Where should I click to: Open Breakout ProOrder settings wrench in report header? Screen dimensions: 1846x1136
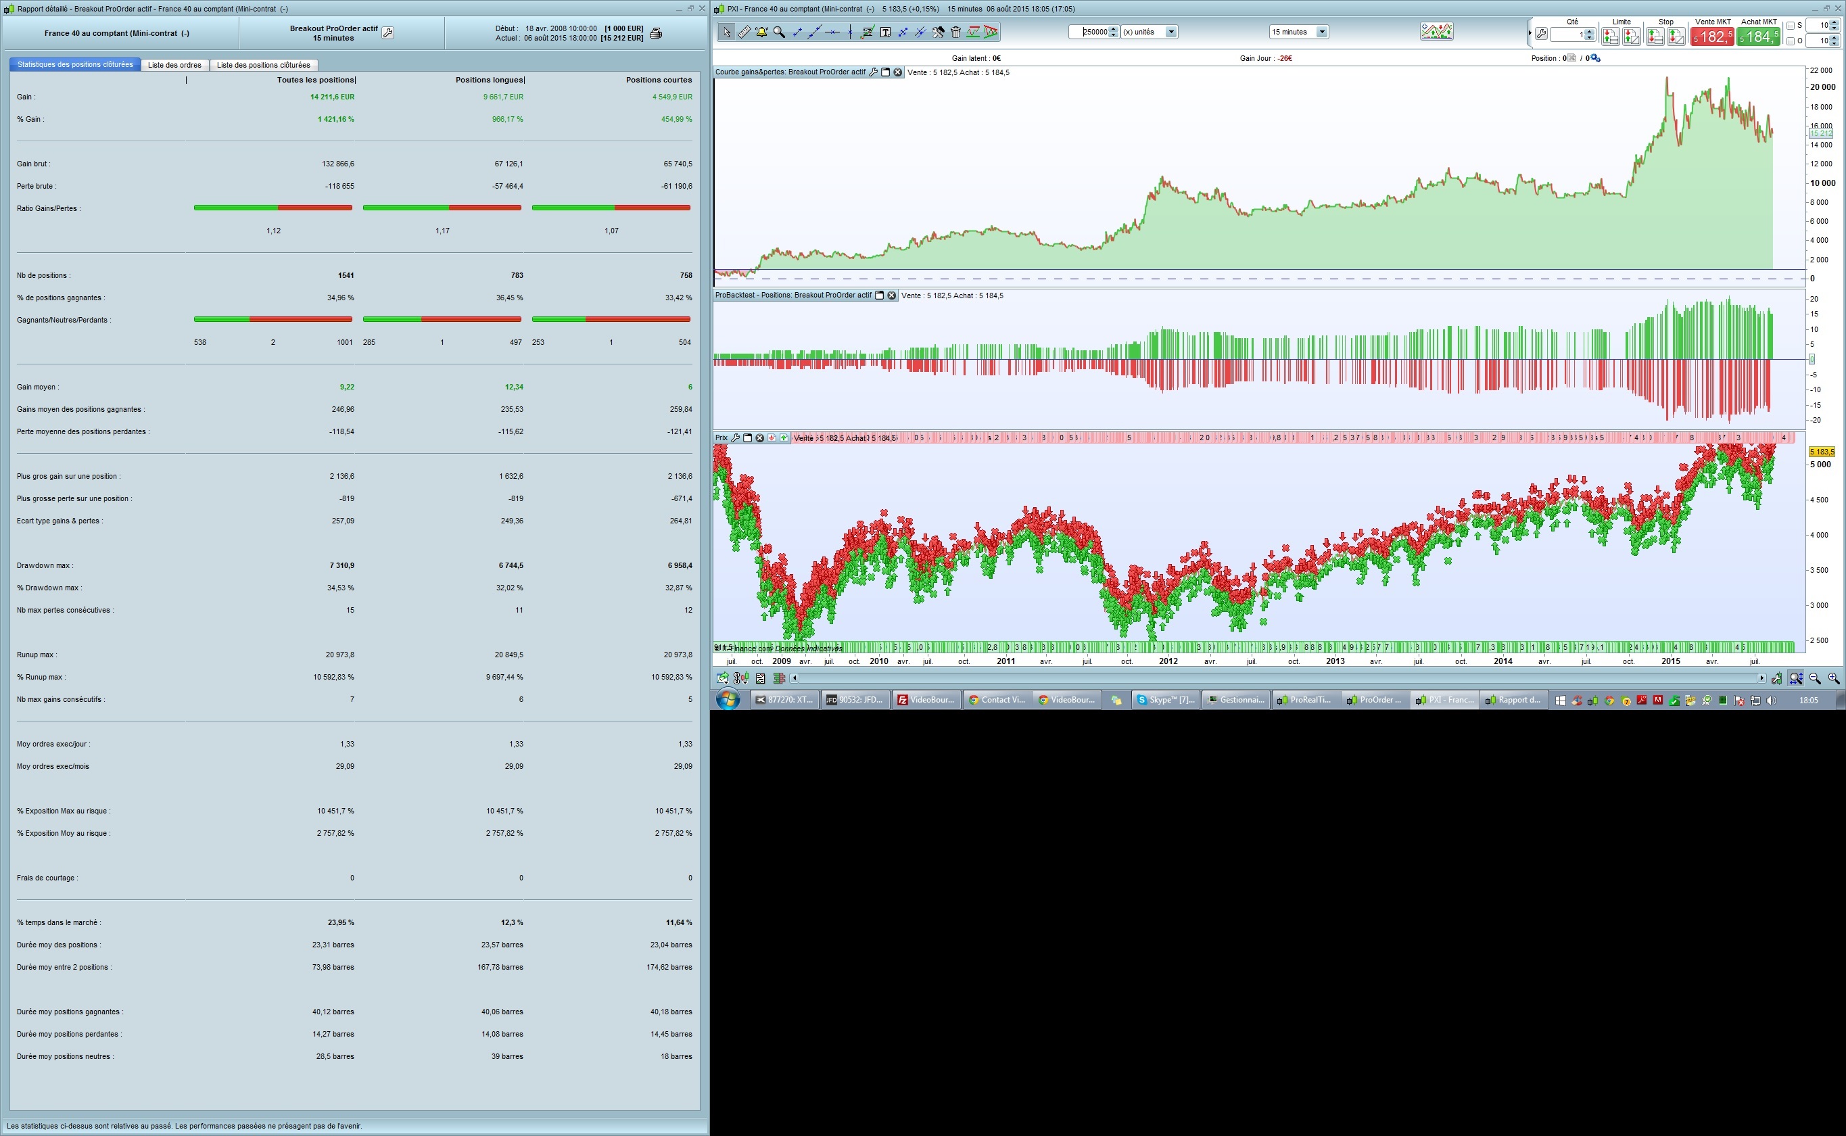387,33
